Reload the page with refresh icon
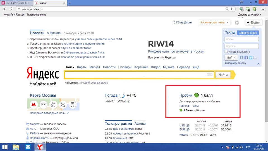 pyautogui.click(x=19, y=9)
